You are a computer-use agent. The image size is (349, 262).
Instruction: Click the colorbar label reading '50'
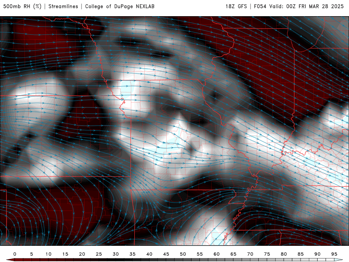tap(183, 254)
